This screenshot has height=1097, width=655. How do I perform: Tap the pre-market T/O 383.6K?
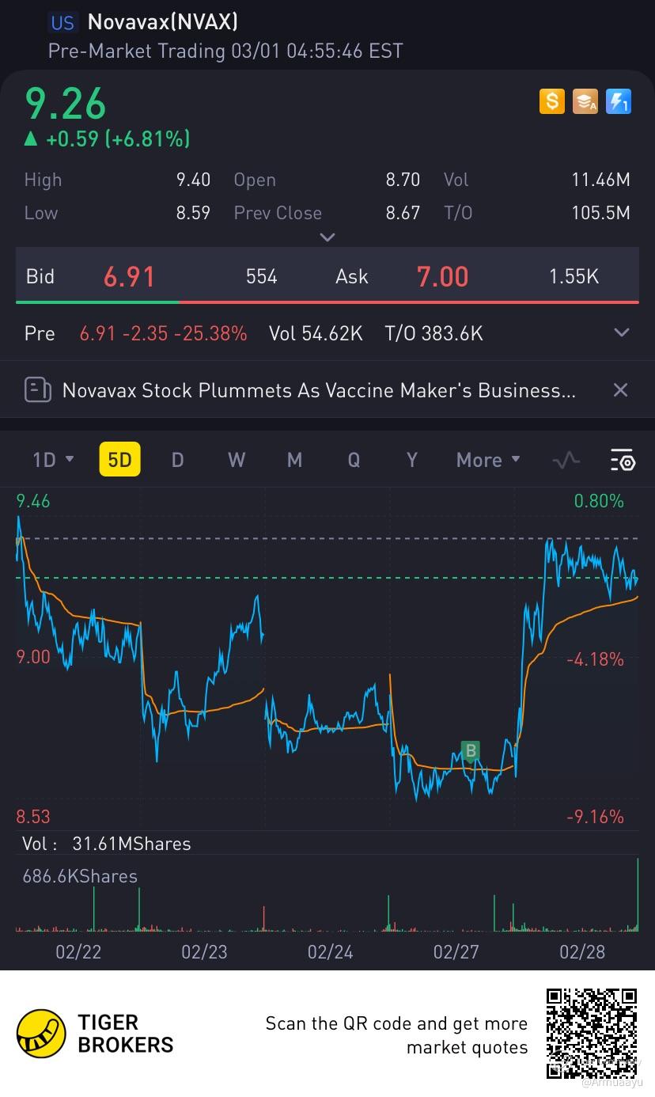[434, 333]
